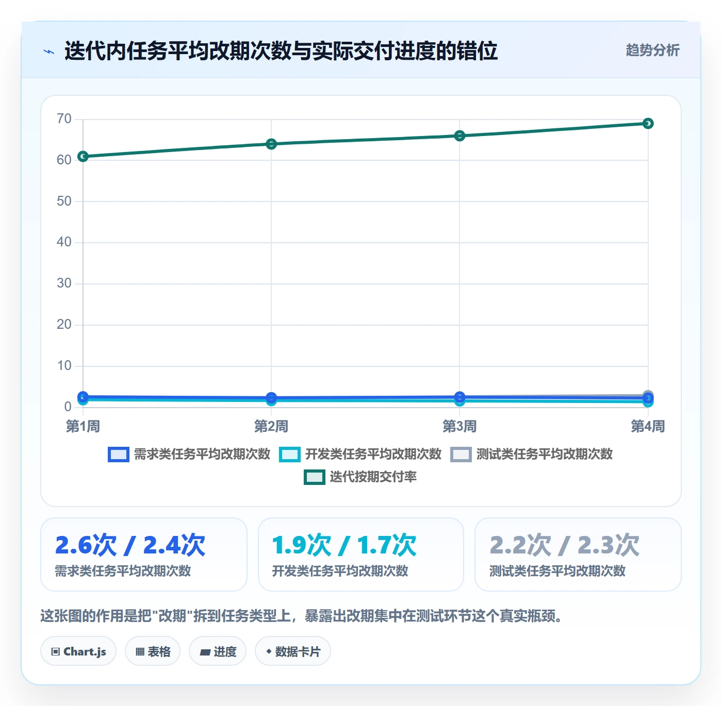Click 迭代按期交付率 data point at 第2周
The height and width of the screenshot is (706, 722).
[x=271, y=144]
